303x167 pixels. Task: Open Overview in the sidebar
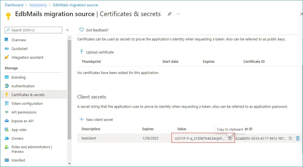[19, 40]
